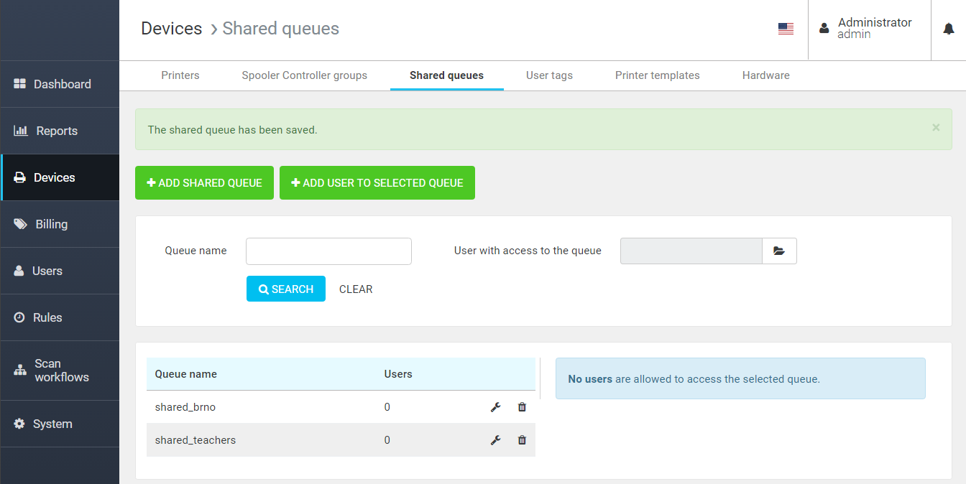The height and width of the screenshot is (484, 966).
Task: Open the user browse folder icon
Action: 779,251
